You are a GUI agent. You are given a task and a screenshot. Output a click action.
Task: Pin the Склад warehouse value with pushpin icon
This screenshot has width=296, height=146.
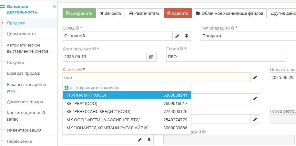point(186,36)
